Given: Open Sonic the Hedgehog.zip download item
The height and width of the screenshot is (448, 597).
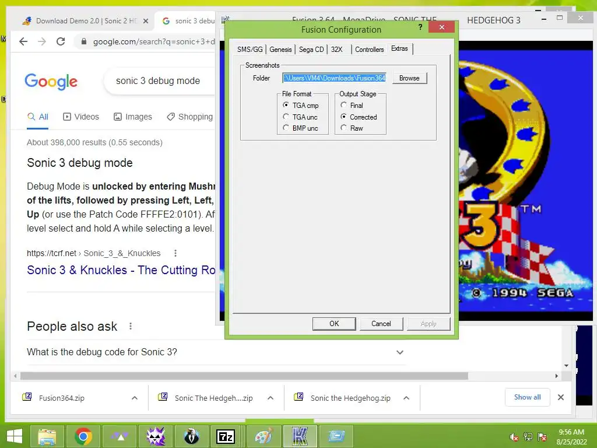Looking at the screenshot, I should click(350, 398).
